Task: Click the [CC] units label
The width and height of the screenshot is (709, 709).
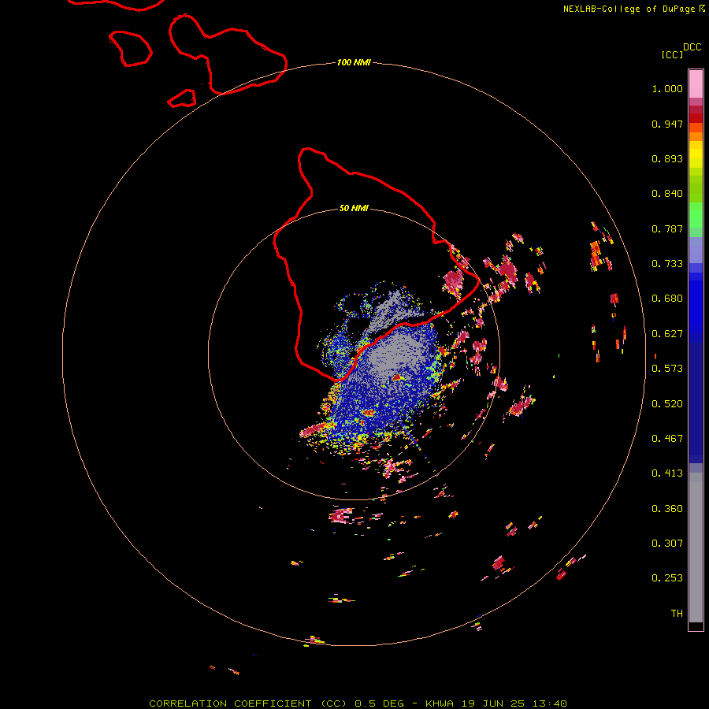Action: (x=672, y=54)
